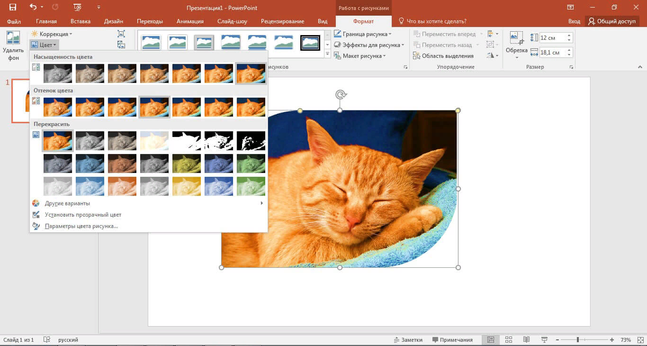
Task: Click the zoom out minus button
Action: pos(557,340)
